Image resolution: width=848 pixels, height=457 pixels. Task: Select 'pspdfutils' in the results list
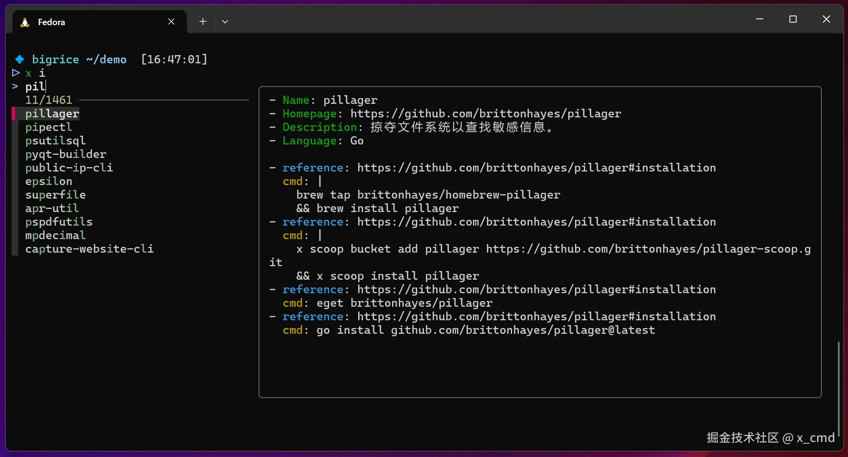[x=59, y=222]
